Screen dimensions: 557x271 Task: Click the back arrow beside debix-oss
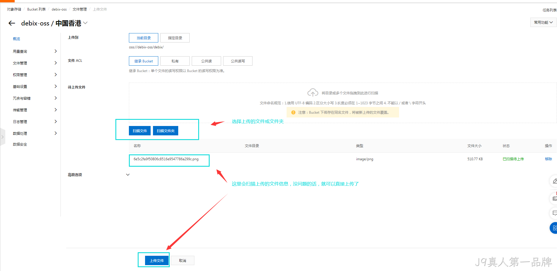click(12, 23)
